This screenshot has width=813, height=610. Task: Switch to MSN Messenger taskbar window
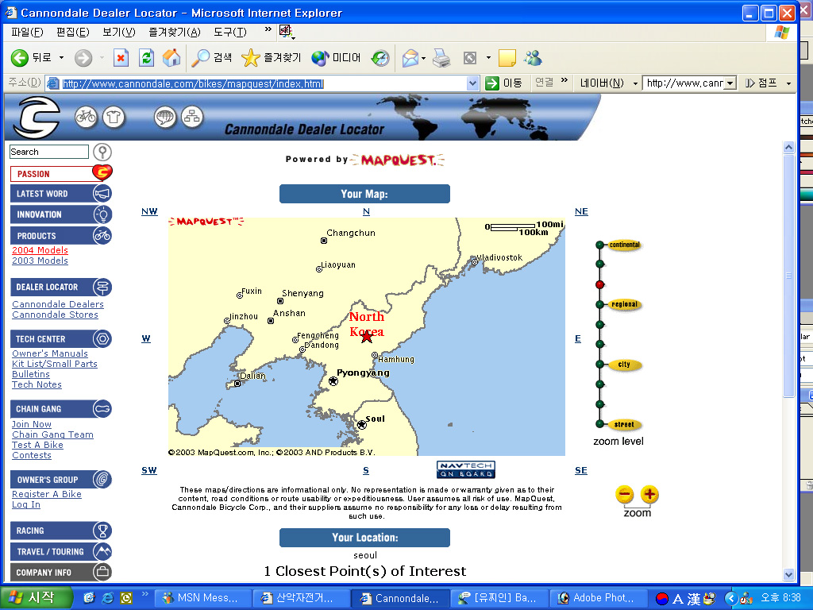[204, 598]
